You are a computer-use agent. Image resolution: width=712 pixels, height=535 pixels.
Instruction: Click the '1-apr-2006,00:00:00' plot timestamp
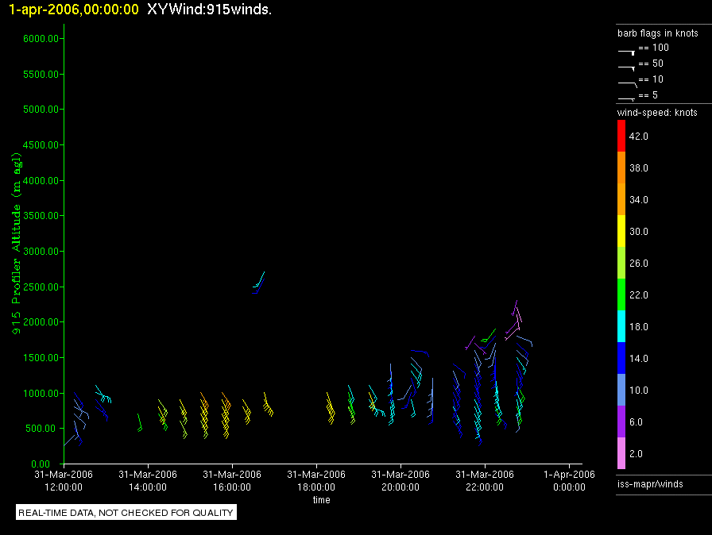coord(74,9)
